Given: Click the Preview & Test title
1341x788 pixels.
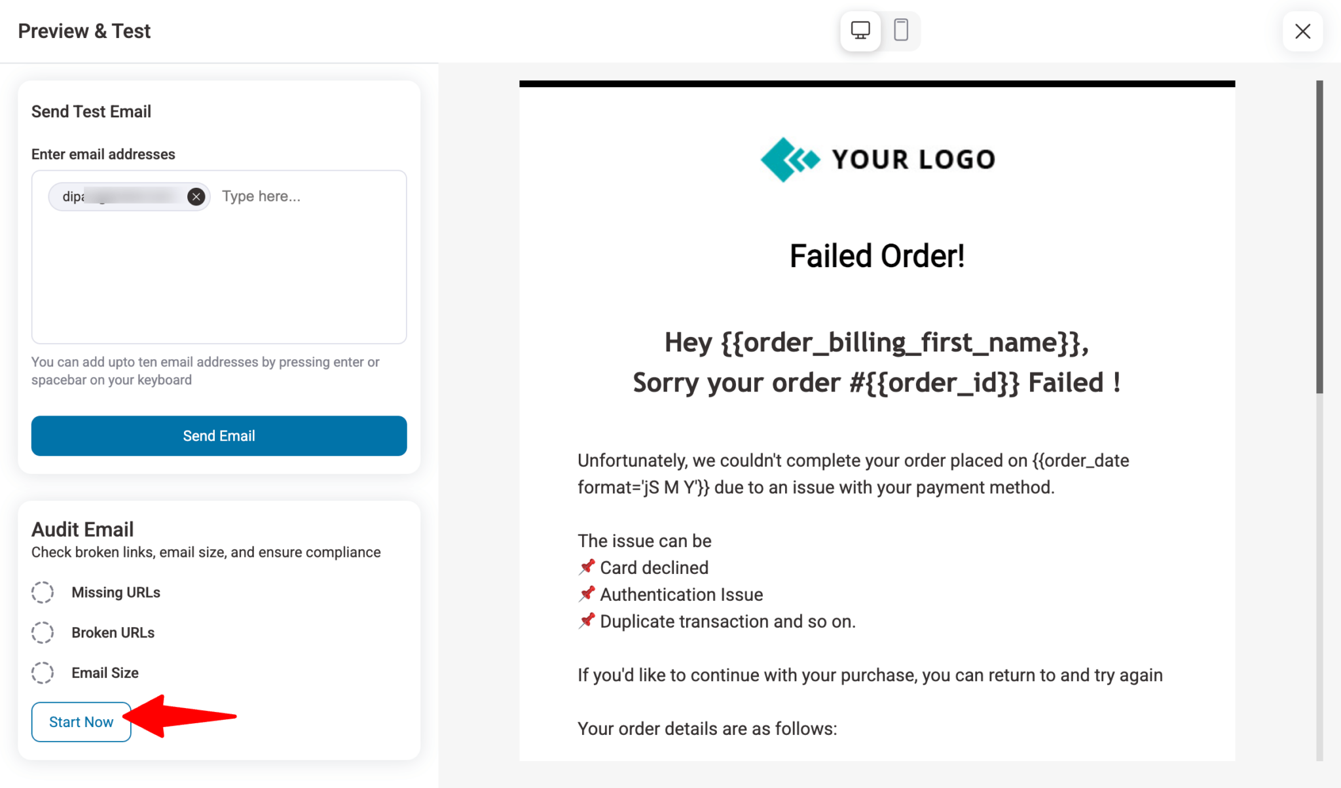Looking at the screenshot, I should [84, 31].
